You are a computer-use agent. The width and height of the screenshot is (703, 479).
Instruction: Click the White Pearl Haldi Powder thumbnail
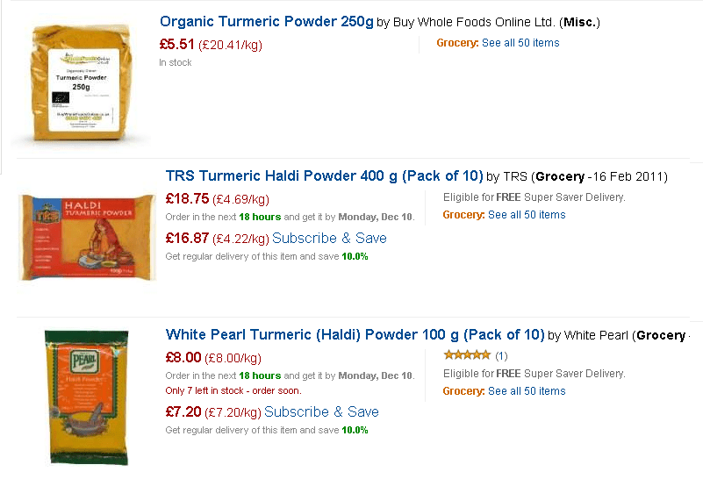tap(87, 396)
